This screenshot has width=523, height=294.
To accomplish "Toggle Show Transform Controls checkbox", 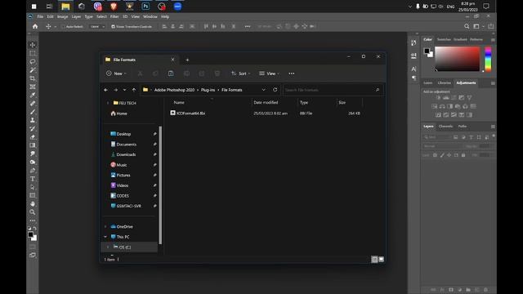I will (x=113, y=26).
